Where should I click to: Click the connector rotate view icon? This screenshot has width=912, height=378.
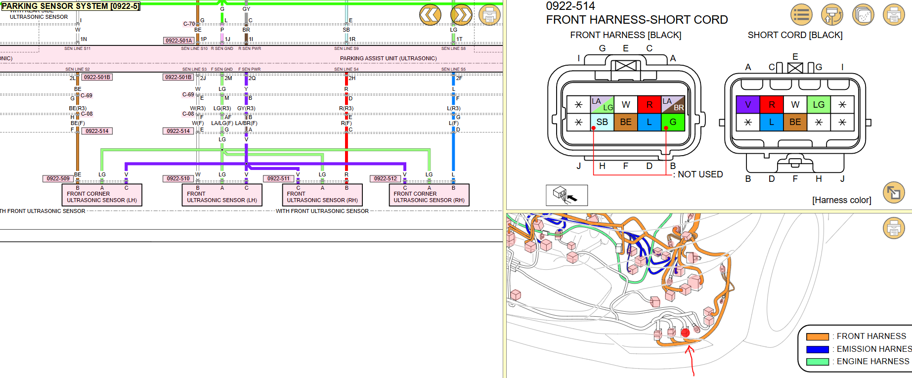[x=832, y=15]
